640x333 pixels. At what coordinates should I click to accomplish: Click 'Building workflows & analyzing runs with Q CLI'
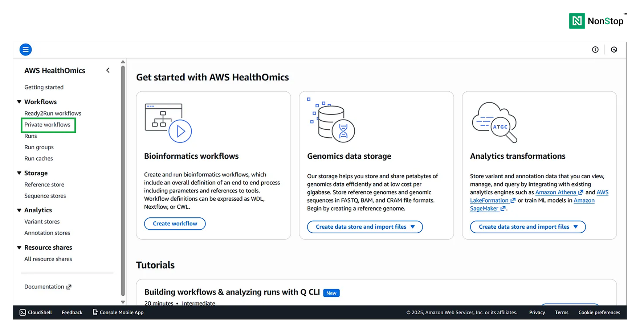tap(232, 292)
